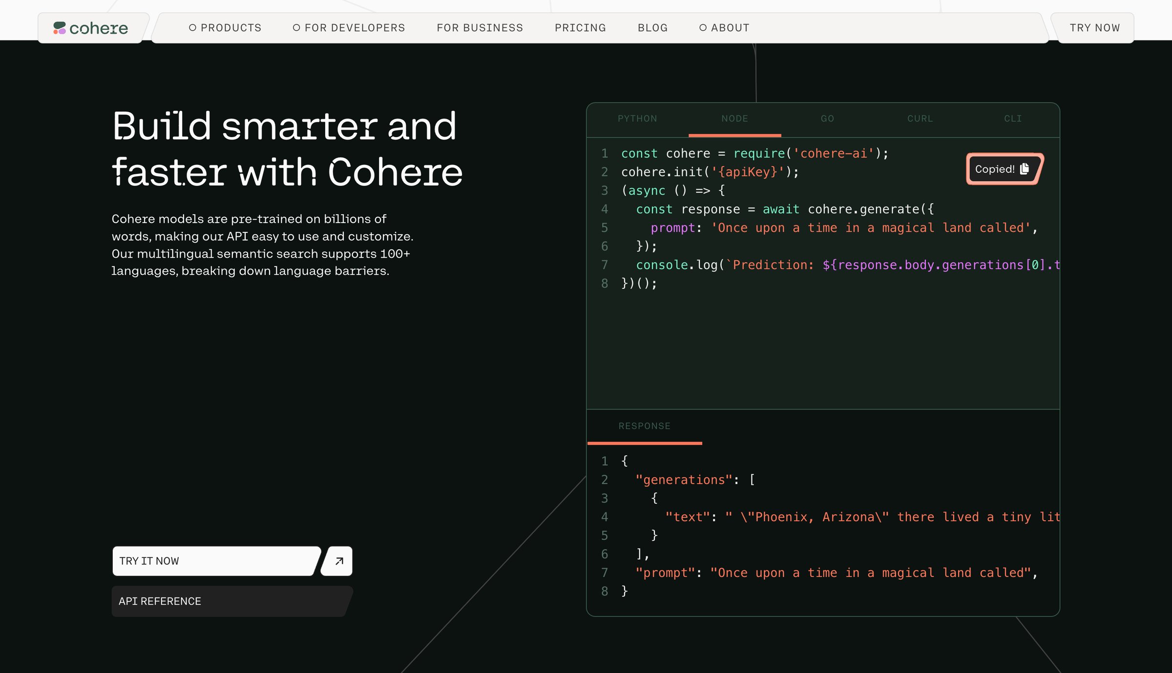Click the Cohere logo in the header
The height and width of the screenshot is (673, 1172).
pyautogui.click(x=91, y=28)
